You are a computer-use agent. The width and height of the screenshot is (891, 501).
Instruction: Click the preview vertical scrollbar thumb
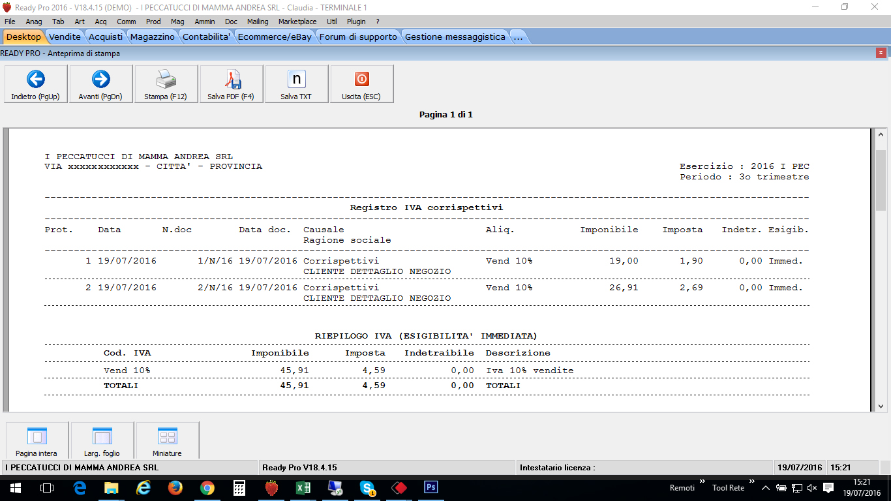tap(881, 179)
